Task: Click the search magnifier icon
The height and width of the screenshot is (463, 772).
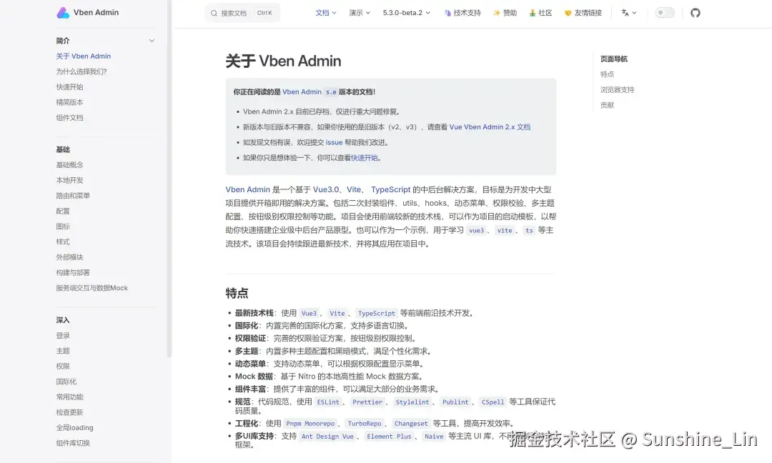Action: 214,14
